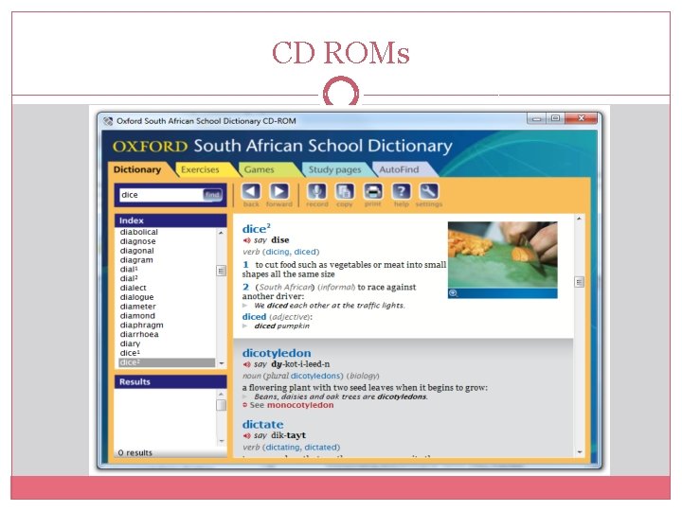Screen dimensions: 682x511
Task: Select diagnose in the index
Action: click(x=137, y=241)
